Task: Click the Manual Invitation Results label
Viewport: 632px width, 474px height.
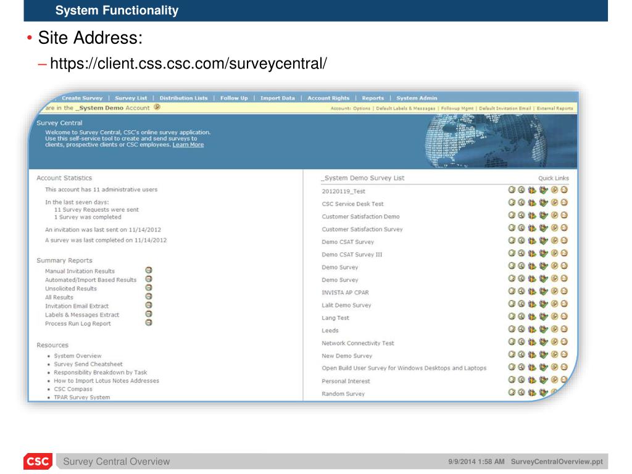Action: [80, 271]
